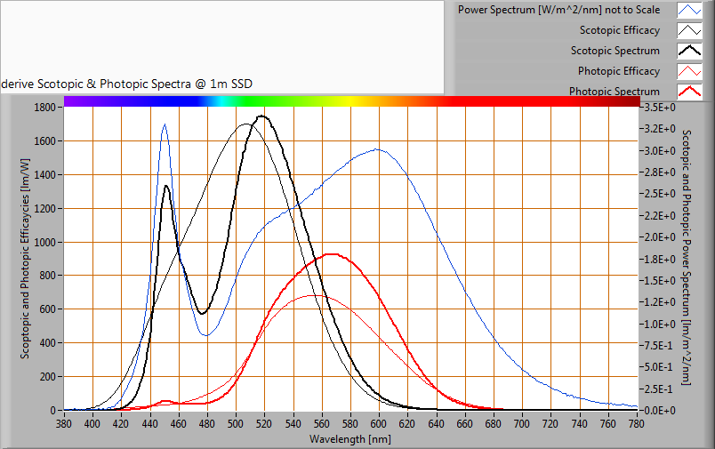Select the 1800 top value on left axis
715x449 pixels.
coord(44,108)
